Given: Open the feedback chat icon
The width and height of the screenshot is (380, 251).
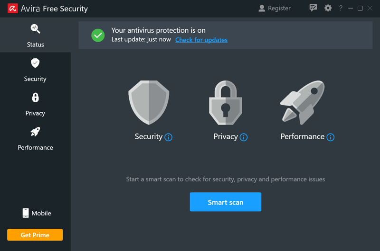Looking at the screenshot, I should pos(313,8).
